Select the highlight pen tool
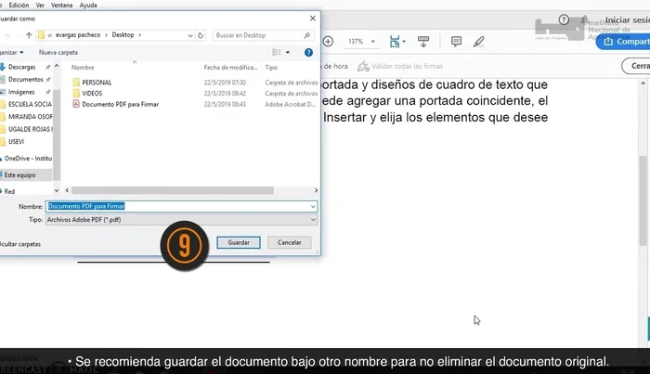This screenshot has height=374, width=650. [479, 42]
